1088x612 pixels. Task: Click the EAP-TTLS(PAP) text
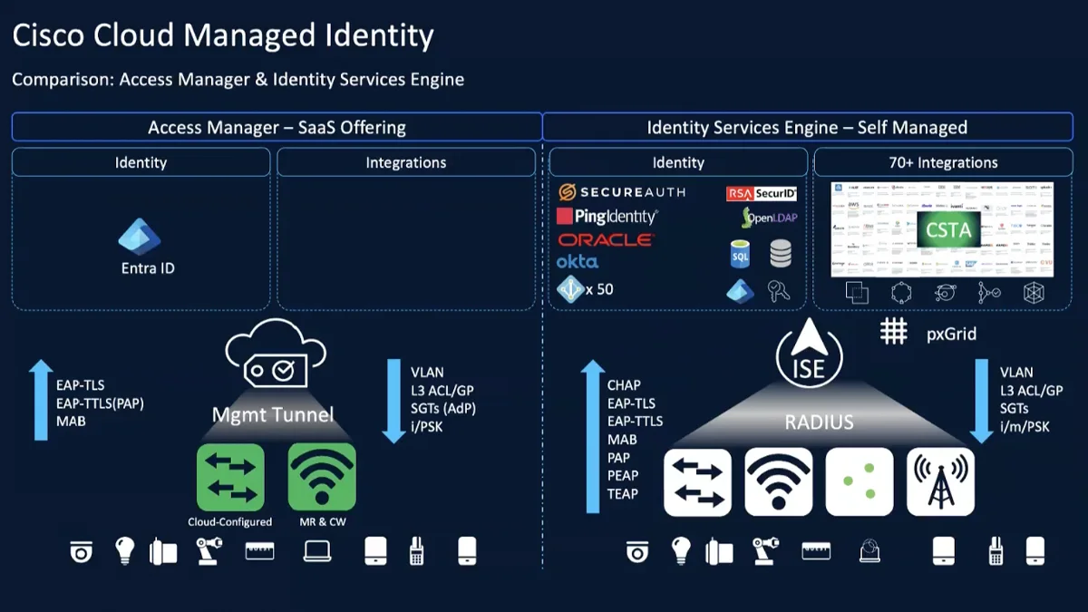click(x=100, y=403)
